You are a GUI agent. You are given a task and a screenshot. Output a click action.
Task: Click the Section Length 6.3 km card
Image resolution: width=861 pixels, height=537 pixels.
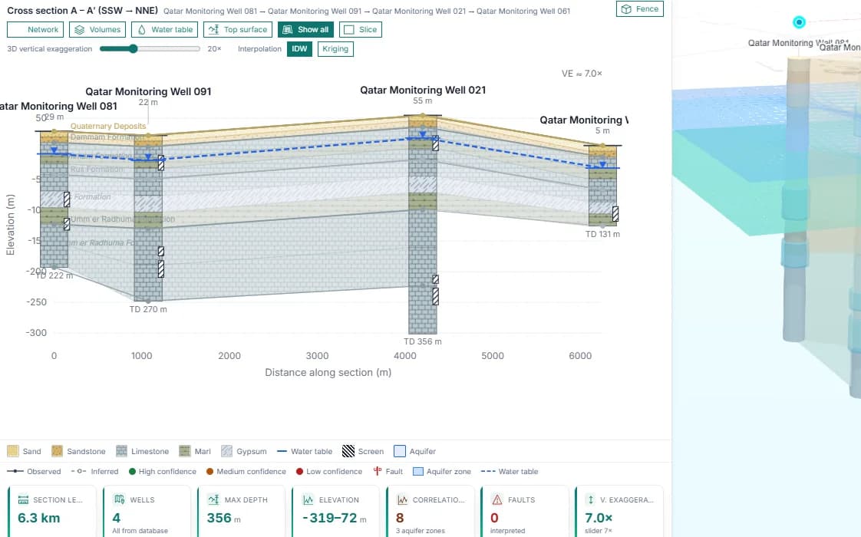tap(52, 512)
